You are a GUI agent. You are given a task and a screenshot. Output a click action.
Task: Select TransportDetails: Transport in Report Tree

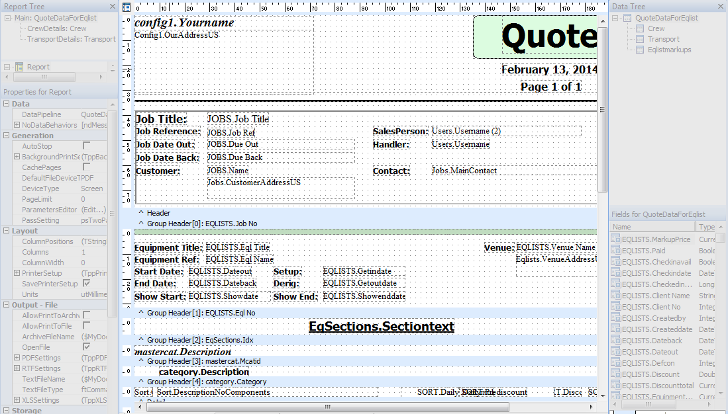[x=71, y=39]
